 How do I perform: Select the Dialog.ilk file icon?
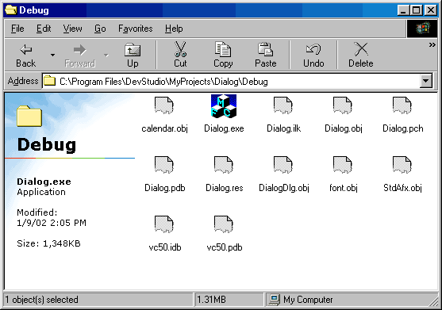click(x=283, y=106)
